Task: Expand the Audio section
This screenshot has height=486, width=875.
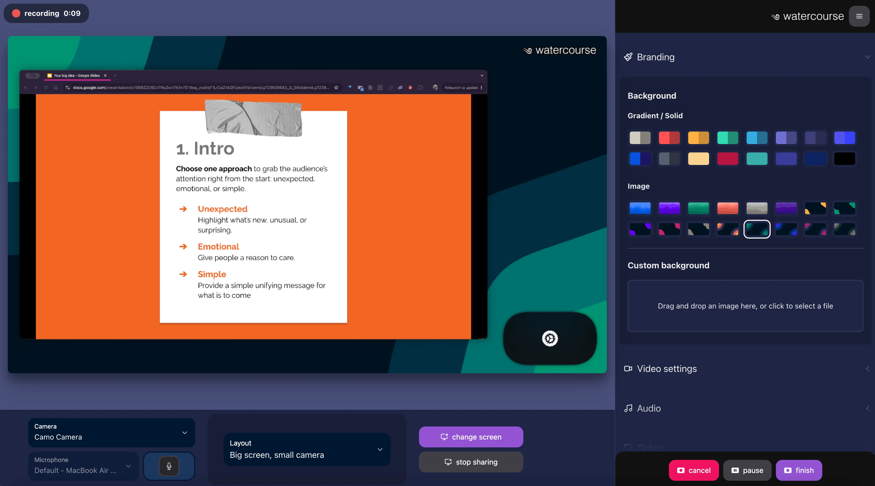Action: [x=867, y=408]
